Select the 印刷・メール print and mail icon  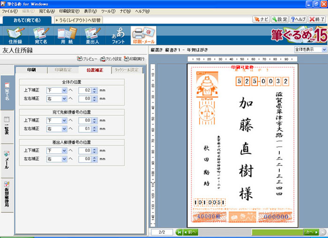[143, 35]
